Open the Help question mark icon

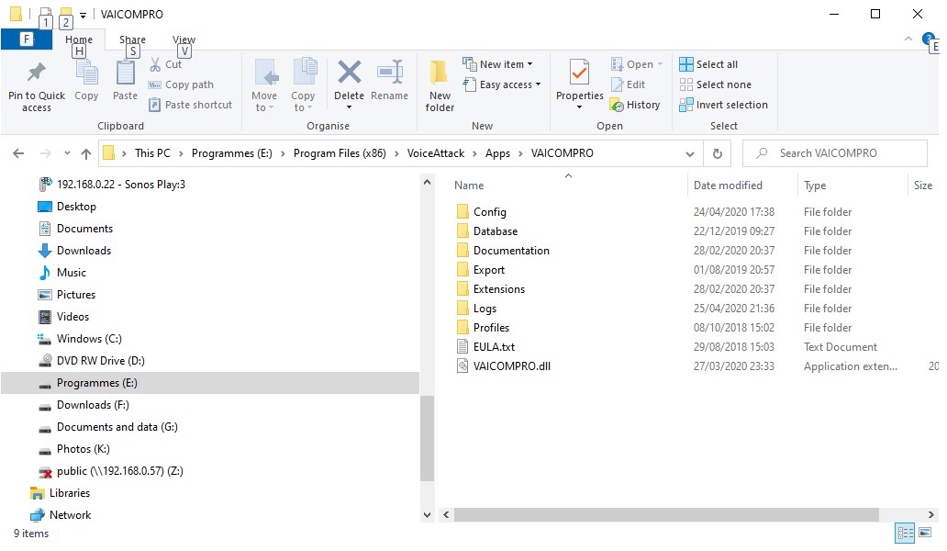929,39
